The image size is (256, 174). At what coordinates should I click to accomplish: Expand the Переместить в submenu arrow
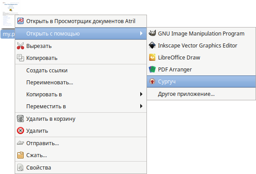(141, 106)
